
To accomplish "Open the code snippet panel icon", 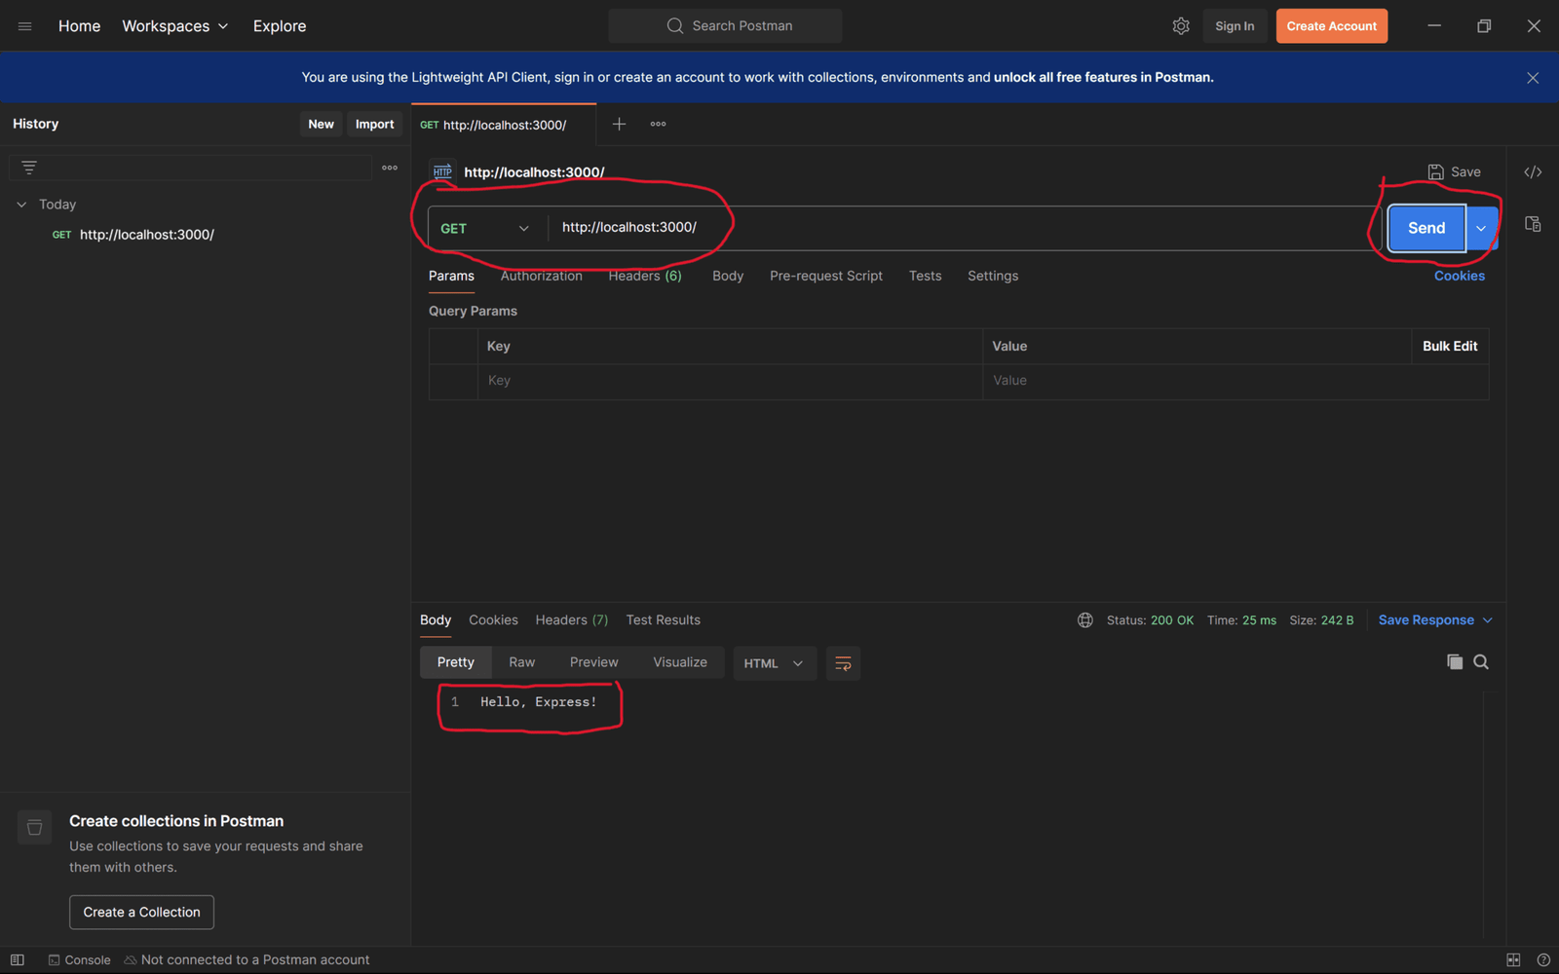I will (1533, 172).
